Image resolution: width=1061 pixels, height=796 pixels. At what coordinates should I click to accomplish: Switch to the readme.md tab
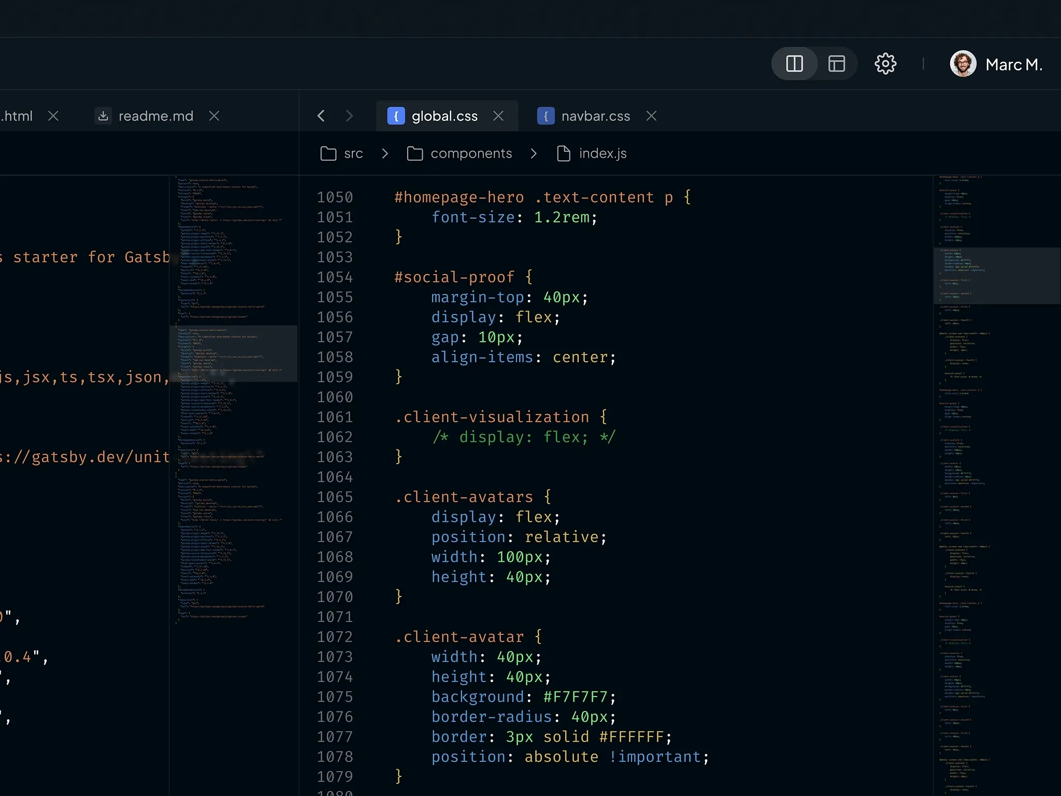click(155, 116)
